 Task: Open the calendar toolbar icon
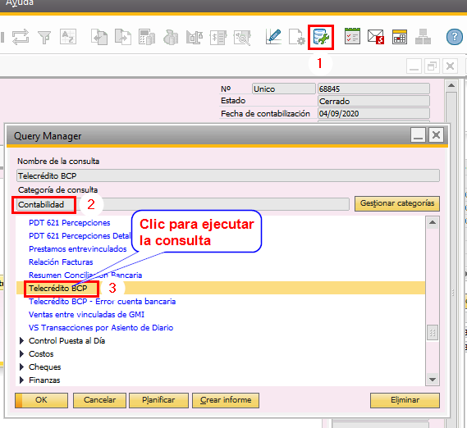click(400, 37)
